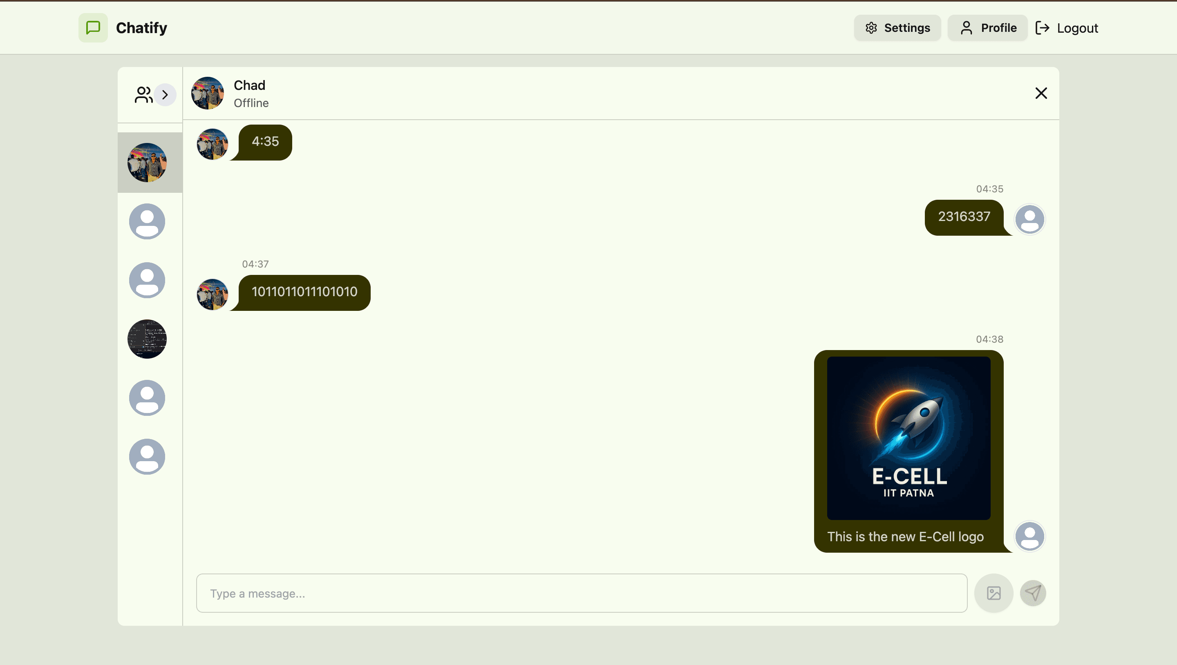Select the contact with dark code screenshot avatar

147,339
